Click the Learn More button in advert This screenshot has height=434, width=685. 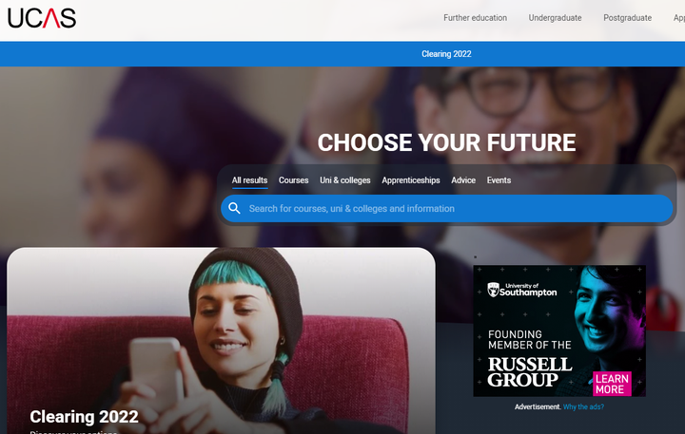pos(612,384)
